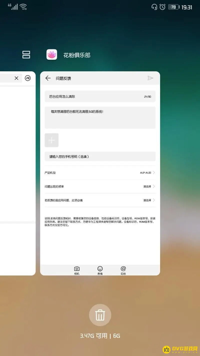Go back using the arrow in 问题反馈
Image resolution: width=200 pixels, height=356 pixels.
point(48,78)
